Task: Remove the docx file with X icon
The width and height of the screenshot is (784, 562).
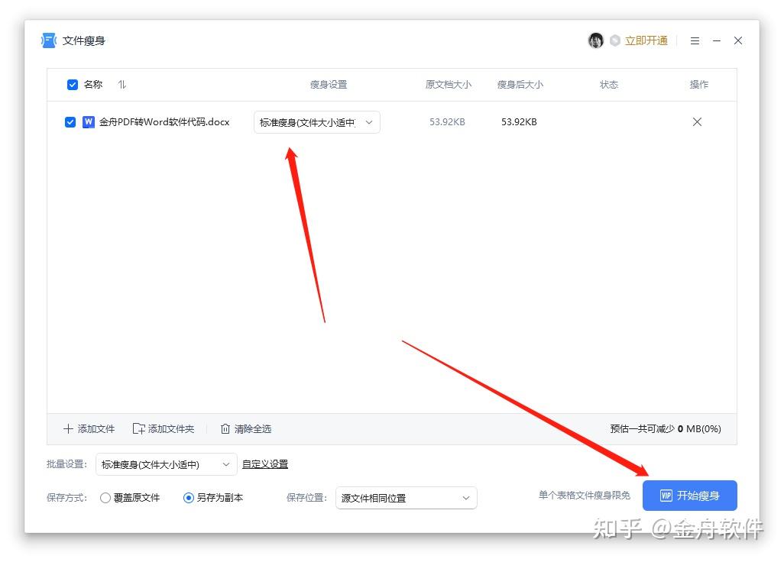Action: (x=697, y=122)
